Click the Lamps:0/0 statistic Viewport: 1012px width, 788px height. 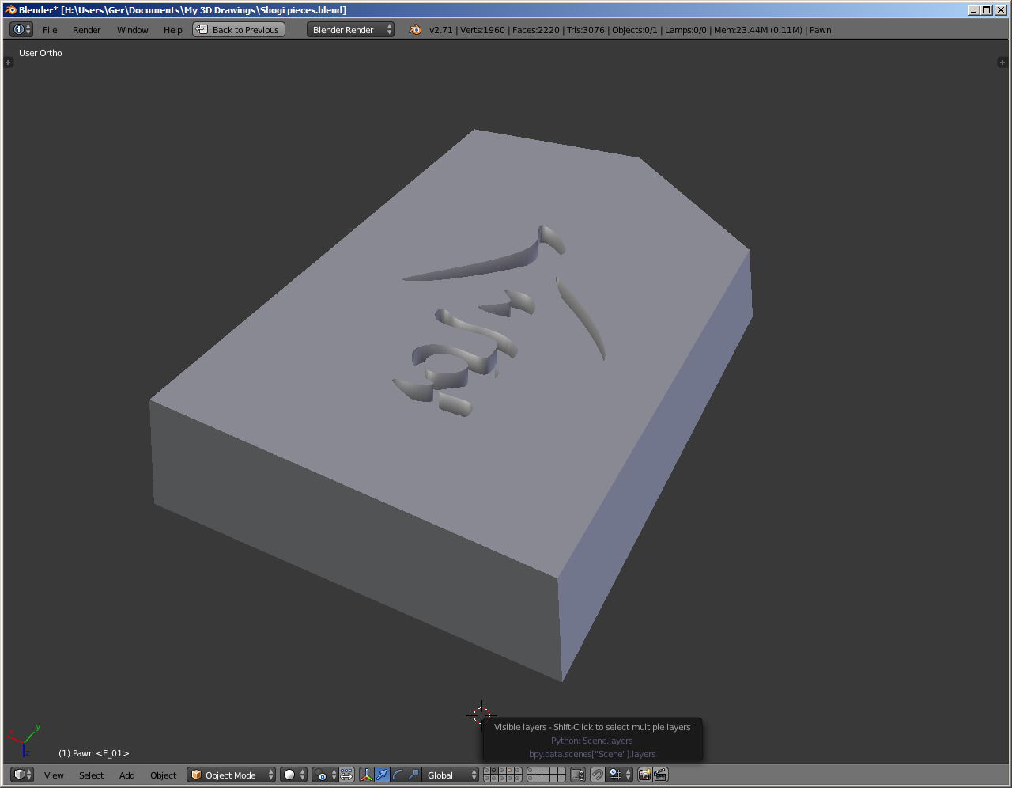tap(685, 30)
